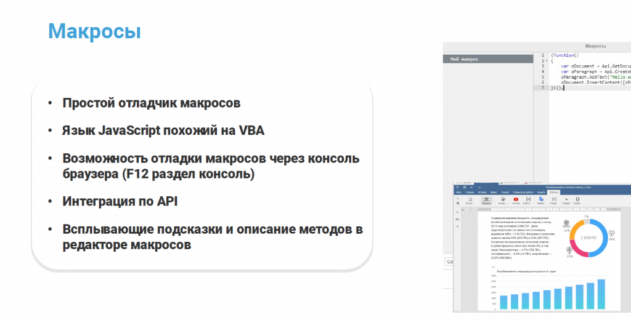Image resolution: width=631 pixels, height=320 pixels.
Task: Open the Google Translate plugin icon
Action: pyautogui.click(x=541, y=199)
